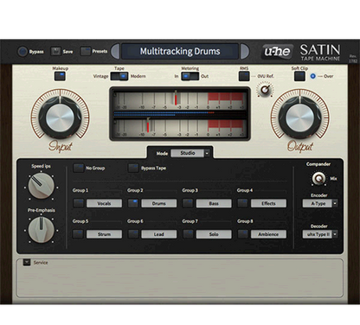Toggle the RMS button
The image size is (360, 325).
coord(244,76)
